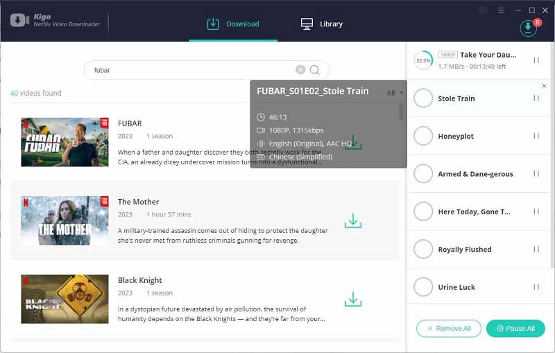Click The Mother title text
The width and height of the screenshot is (555, 353).
coord(138,202)
